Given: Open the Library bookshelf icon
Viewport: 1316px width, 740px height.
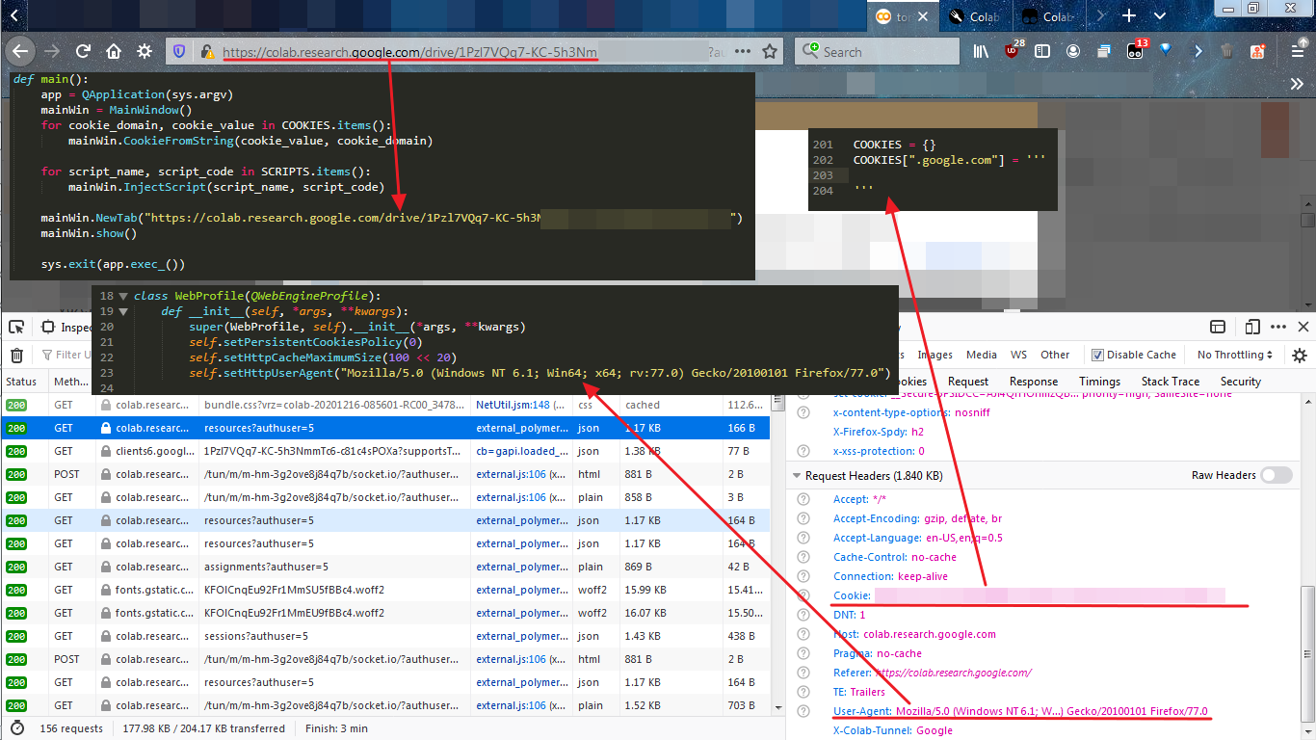Looking at the screenshot, I should coord(981,52).
